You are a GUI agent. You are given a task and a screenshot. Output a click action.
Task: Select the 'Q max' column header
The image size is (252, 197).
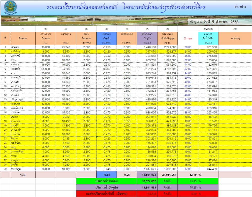click(188, 38)
